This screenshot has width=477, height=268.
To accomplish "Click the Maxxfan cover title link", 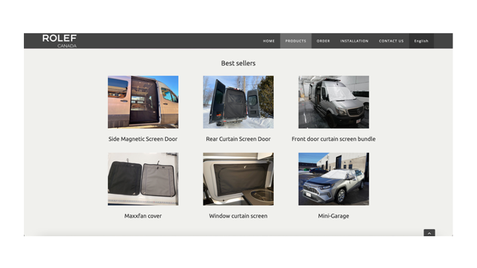I will (x=143, y=216).
